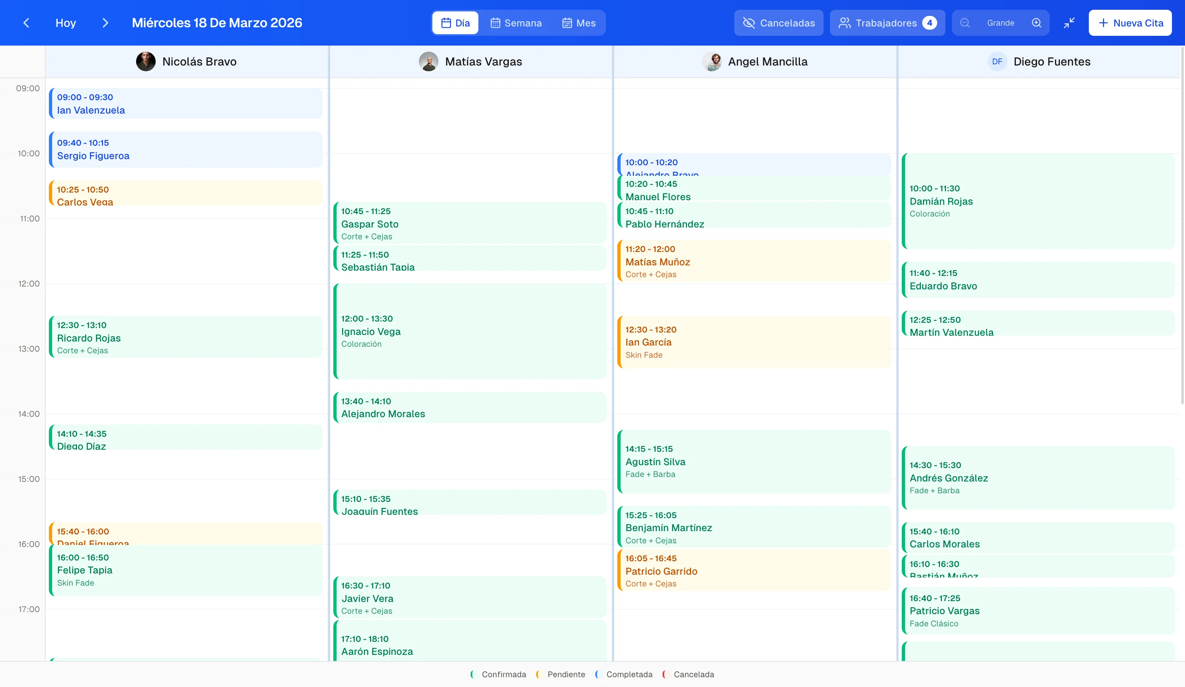Open Aarón Espinoza 17:10 appointment
The image size is (1185, 687).
point(470,641)
